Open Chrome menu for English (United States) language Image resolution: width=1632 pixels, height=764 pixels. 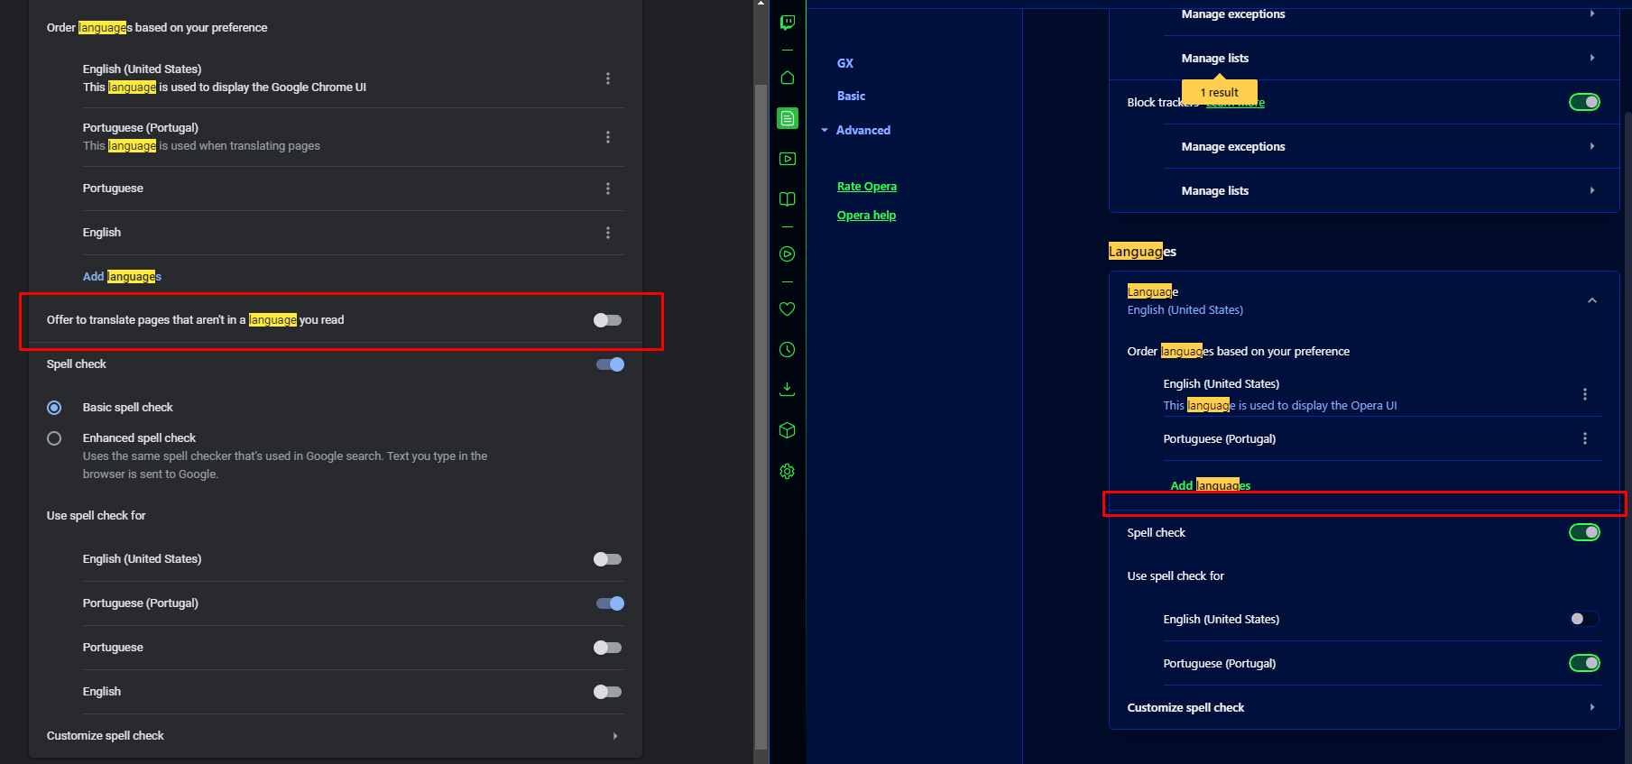[608, 78]
